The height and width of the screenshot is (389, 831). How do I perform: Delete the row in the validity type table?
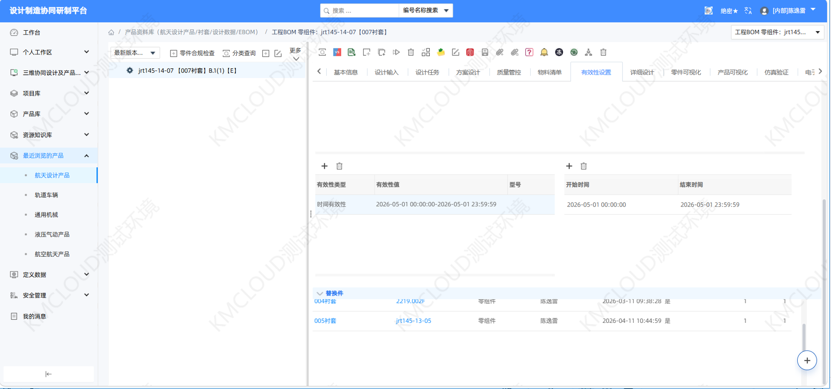tap(339, 166)
